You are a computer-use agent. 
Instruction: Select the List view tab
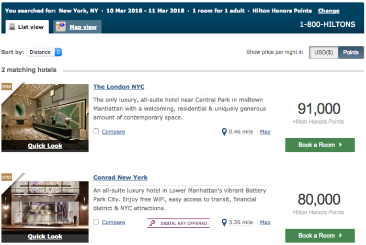tap(27, 27)
